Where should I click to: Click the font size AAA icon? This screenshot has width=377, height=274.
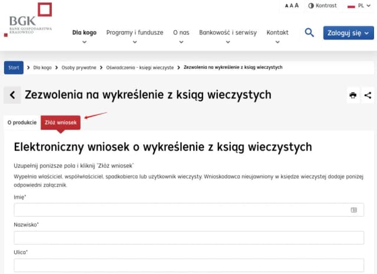coord(292,6)
